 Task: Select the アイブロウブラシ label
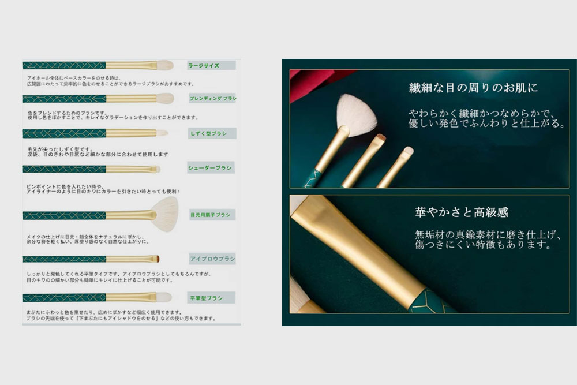coord(212,259)
